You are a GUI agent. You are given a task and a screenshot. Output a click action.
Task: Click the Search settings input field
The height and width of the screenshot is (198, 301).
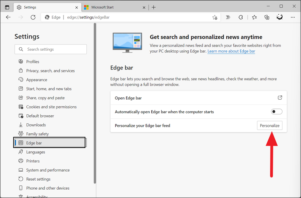(x=51, y=49)
